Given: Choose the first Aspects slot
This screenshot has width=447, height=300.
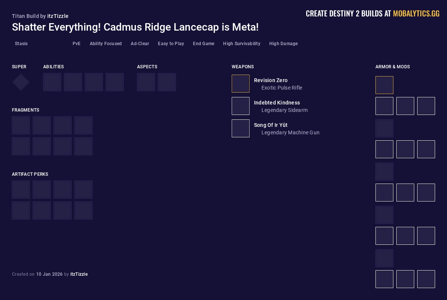Looking at the screenshot, I should (146, 82).
